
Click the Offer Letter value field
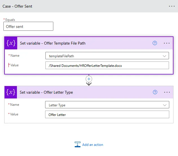(107, 115)
